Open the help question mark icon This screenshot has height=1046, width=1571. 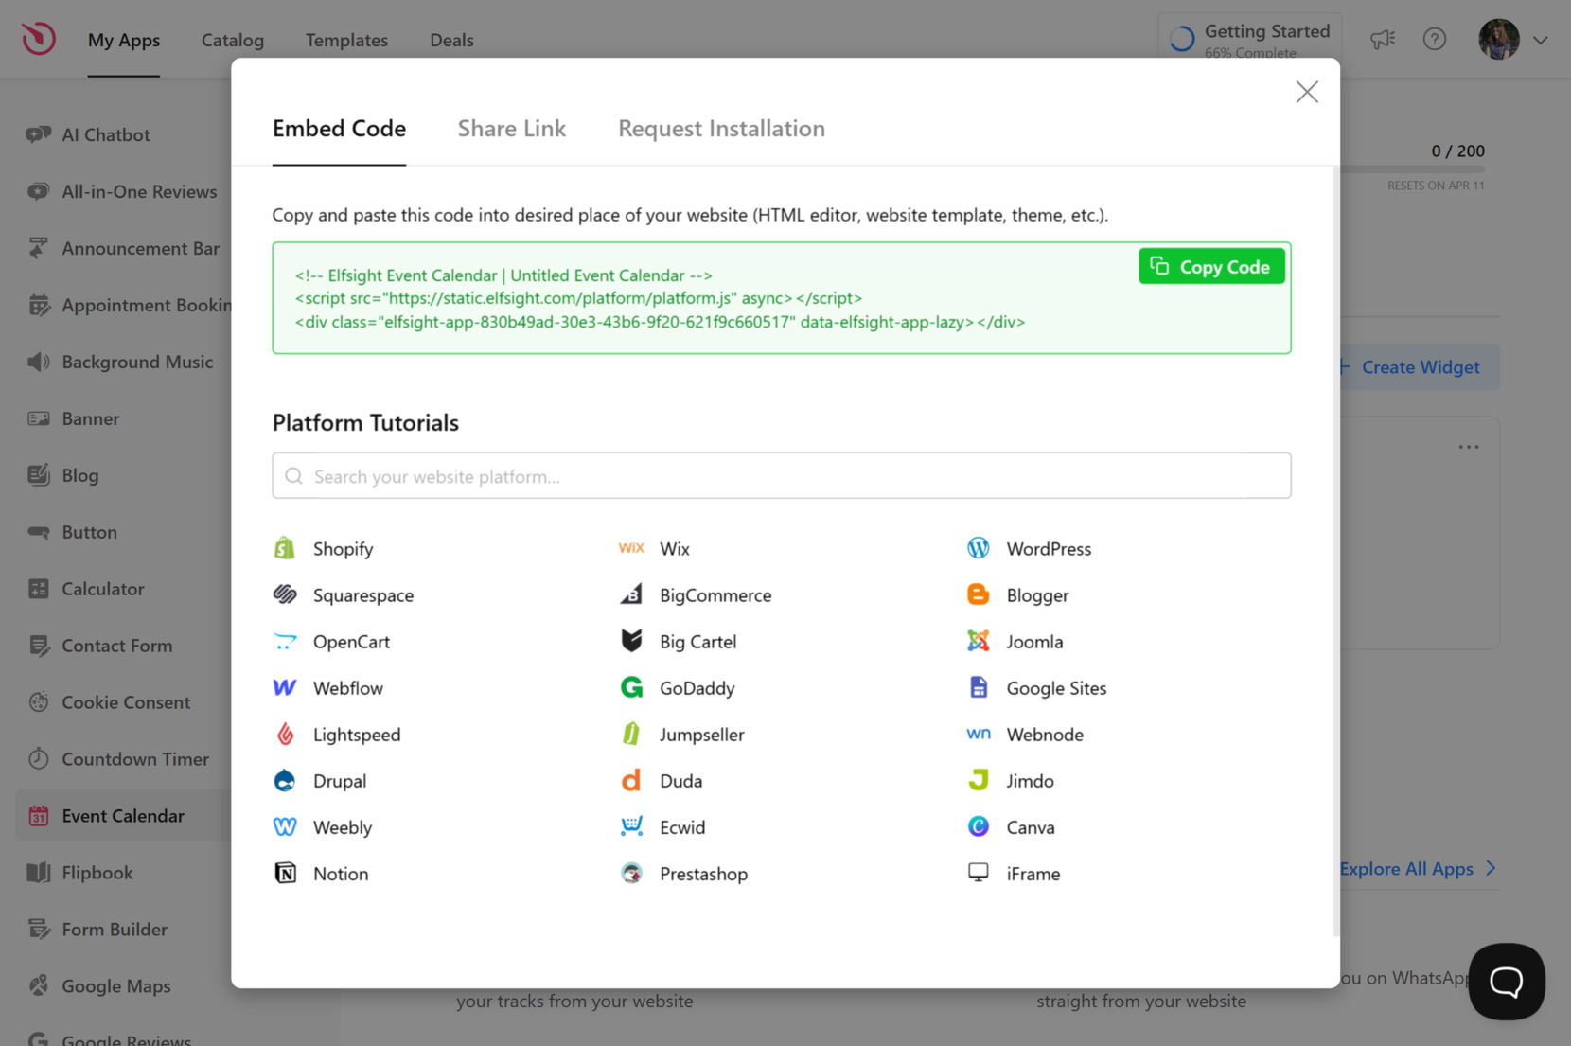pos(1435,39)
